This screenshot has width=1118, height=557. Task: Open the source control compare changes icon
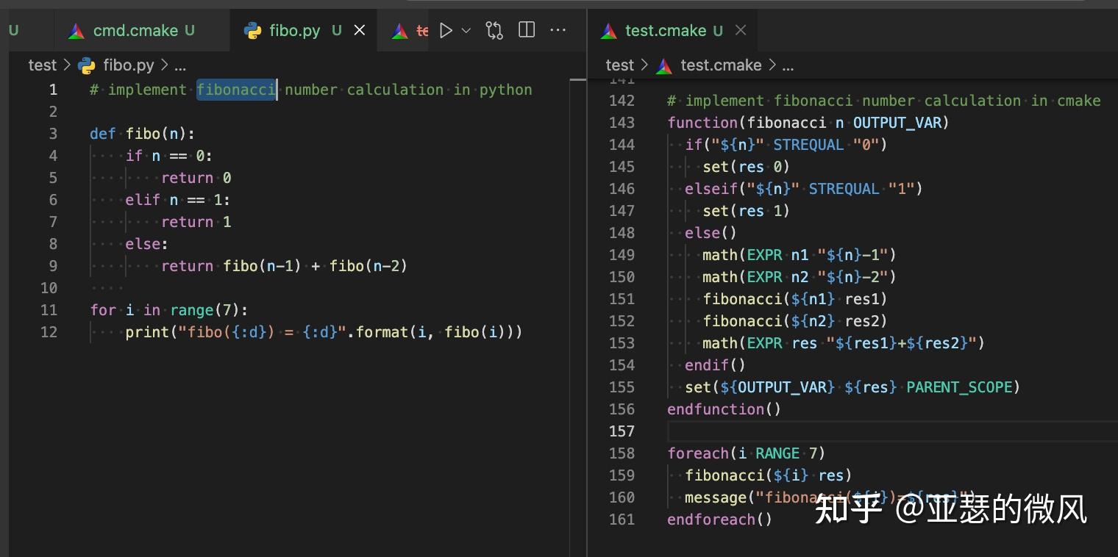[494, 29]
